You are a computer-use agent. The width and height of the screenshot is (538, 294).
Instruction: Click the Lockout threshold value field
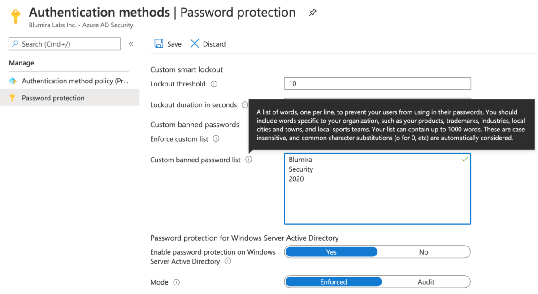(x=377, y=83)
